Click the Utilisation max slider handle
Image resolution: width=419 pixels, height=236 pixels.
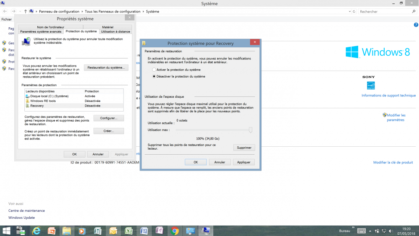click(x=251, y=130)
